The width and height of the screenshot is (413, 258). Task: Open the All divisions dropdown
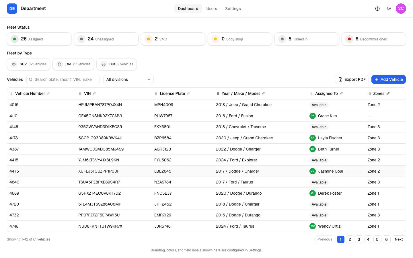tap(128, 79)
